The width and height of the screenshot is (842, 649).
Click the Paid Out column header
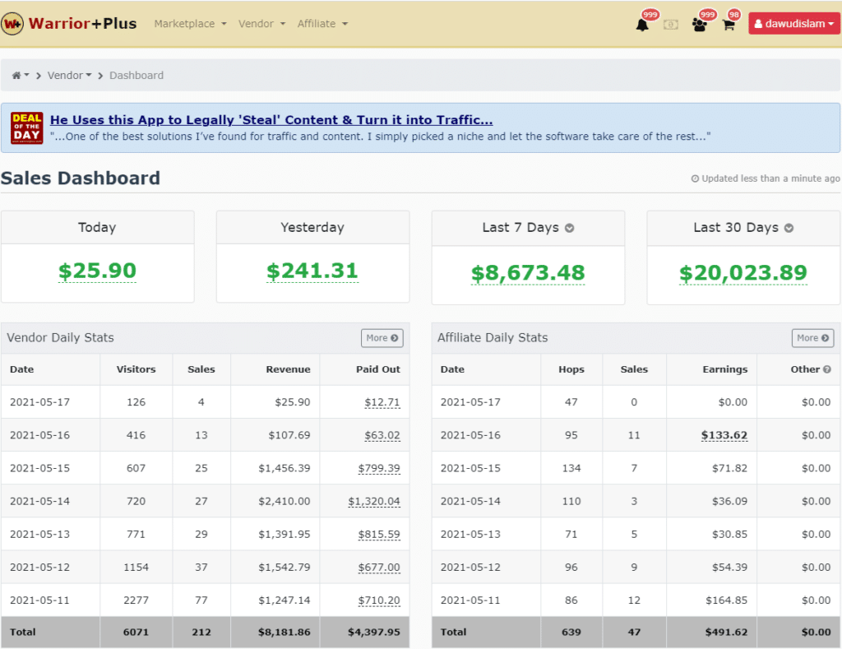(x=378, y=369)
